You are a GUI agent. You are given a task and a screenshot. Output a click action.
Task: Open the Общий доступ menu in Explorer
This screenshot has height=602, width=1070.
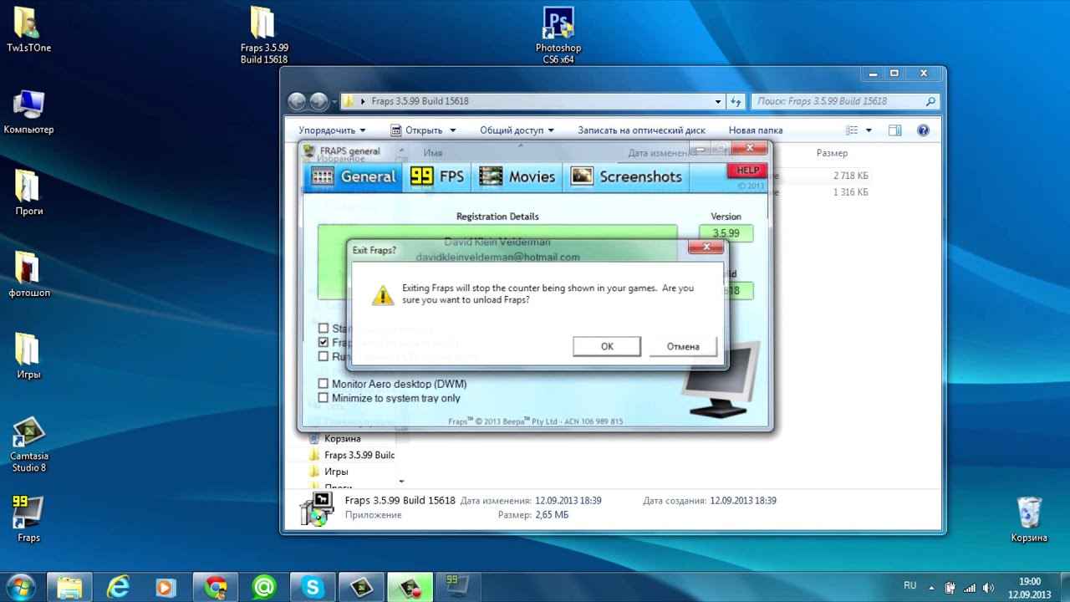tap(517, 130)
